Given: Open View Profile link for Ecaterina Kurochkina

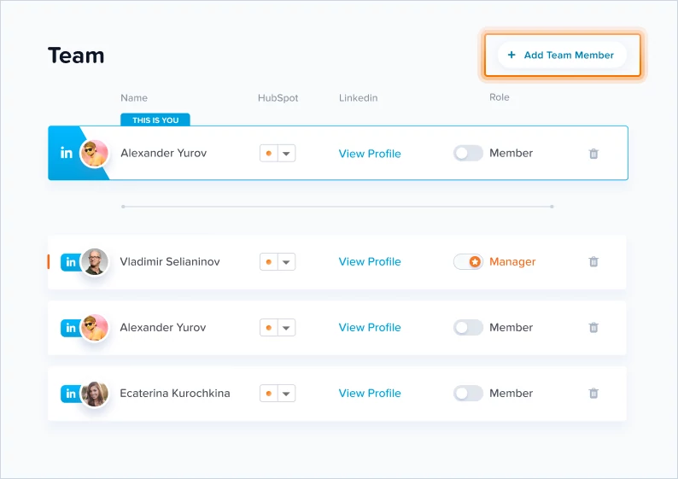Looking at the screenshot, I should (370, 393).
